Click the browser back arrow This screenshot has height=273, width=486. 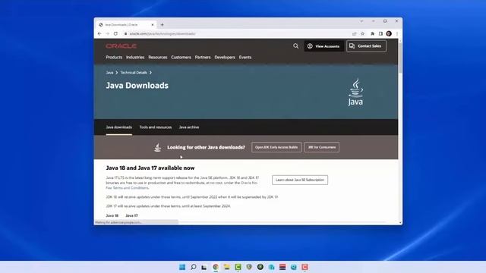pyautogui.click(x=99, y=33)
